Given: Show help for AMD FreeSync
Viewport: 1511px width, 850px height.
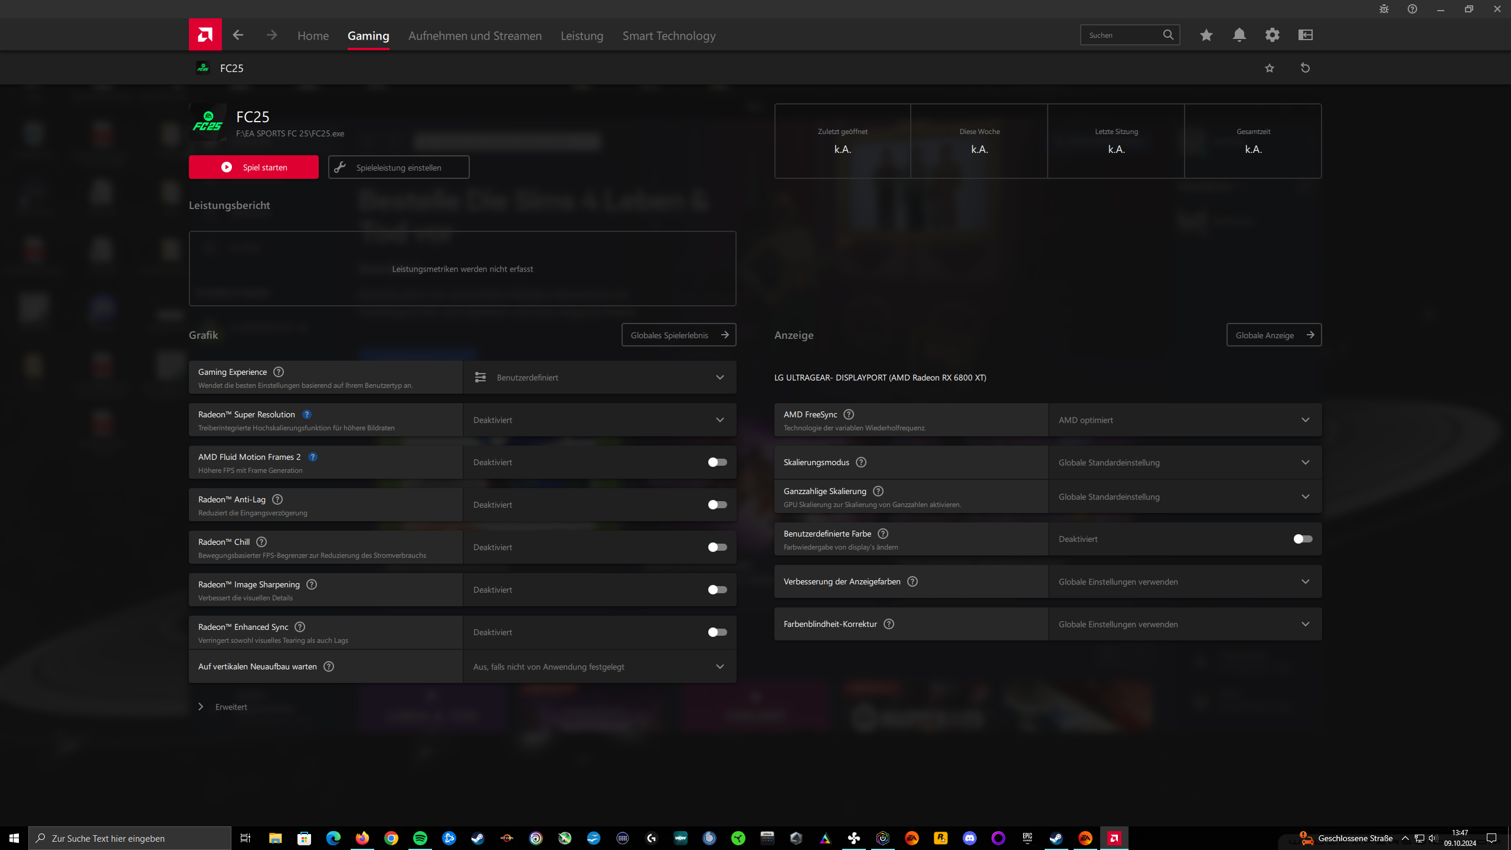Looking at the screenshot, I should (849, 414).
